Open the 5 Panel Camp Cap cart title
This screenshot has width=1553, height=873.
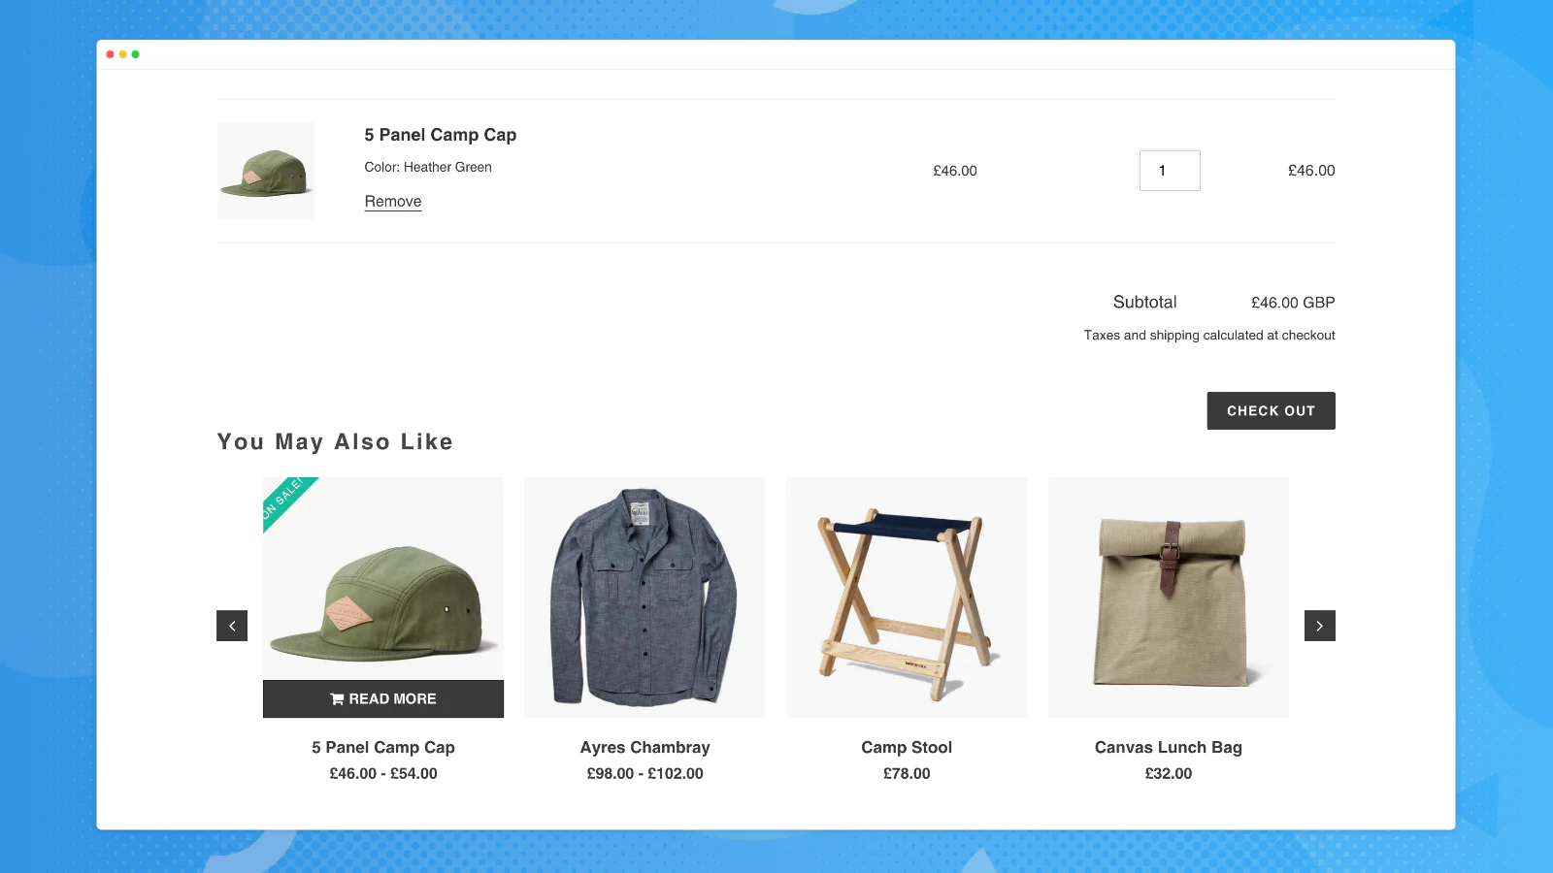point(441,135)
